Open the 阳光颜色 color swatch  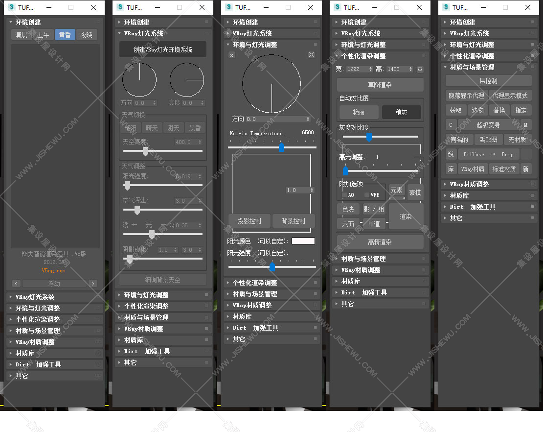(303, 241)
